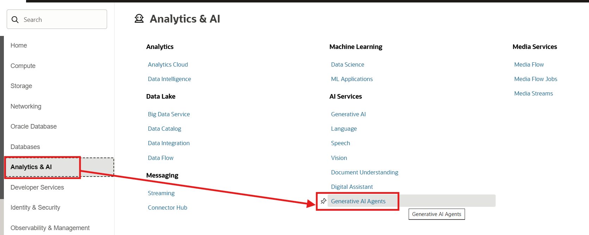Open Developer Services menu category
Screen dimensions: 589x235
coord(37,187)
